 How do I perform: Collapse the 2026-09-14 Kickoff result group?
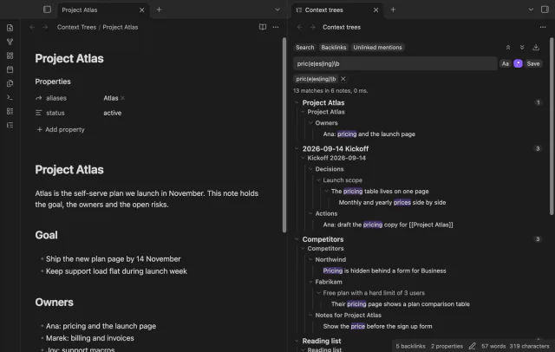point(297,148)
